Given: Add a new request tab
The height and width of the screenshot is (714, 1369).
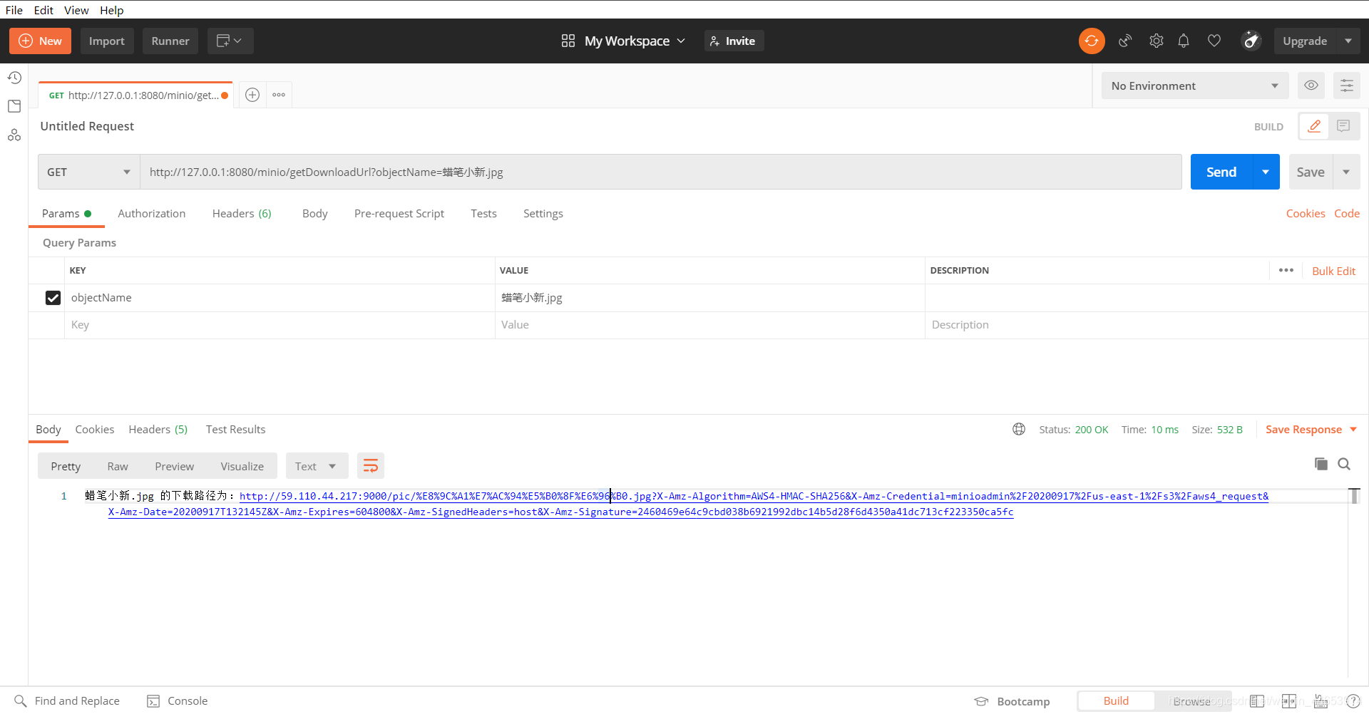Looking at the screenshot, I should click(252, 95).
